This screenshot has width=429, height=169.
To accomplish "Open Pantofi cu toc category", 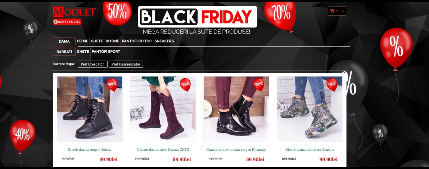I will coord(137,41).
